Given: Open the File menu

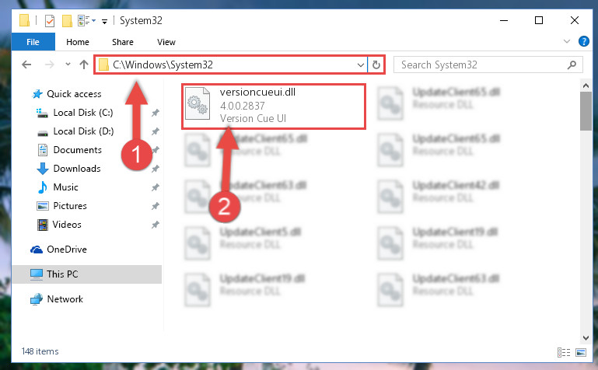Looking at the screenshot, I should [33, 42].
